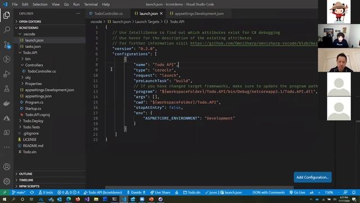The height and width of the screenshot is (203, 360).
Task: Open the Selection menu
Action: click(40, 5)
